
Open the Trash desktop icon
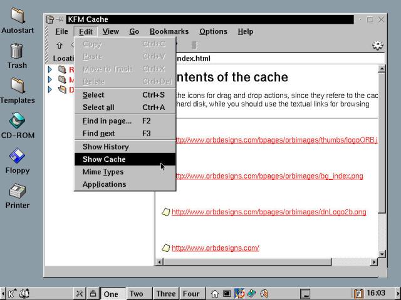pos(17,52)
